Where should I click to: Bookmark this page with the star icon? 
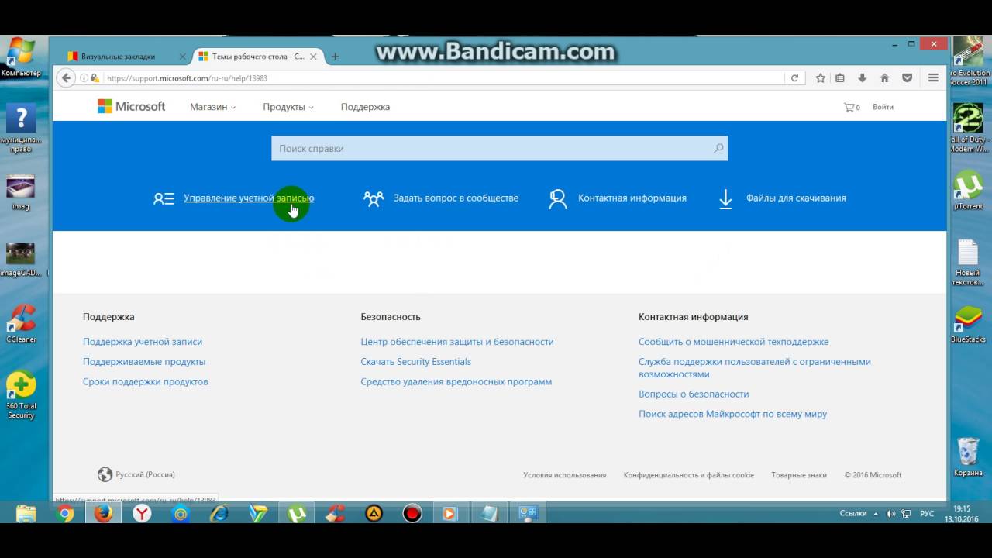point(820,78)
